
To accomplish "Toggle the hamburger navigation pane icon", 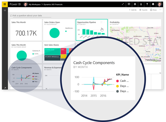I will (5, 10).
